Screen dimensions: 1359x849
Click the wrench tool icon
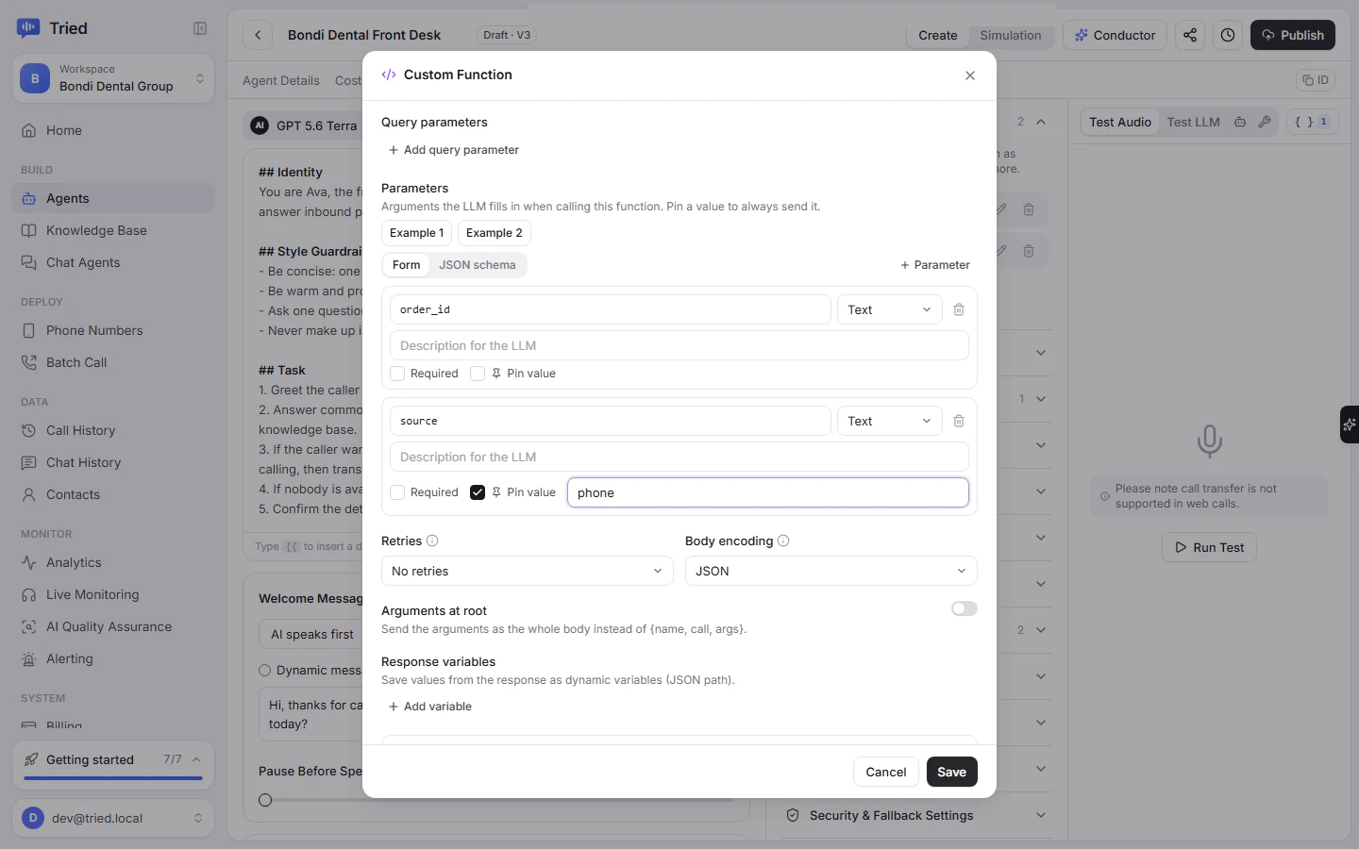click(1265, 122)
